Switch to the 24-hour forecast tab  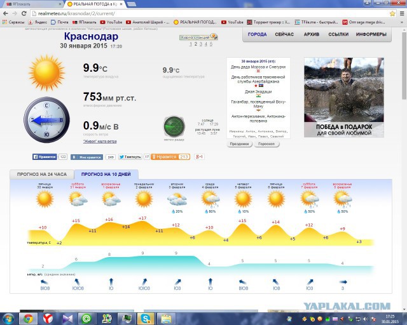42,174
